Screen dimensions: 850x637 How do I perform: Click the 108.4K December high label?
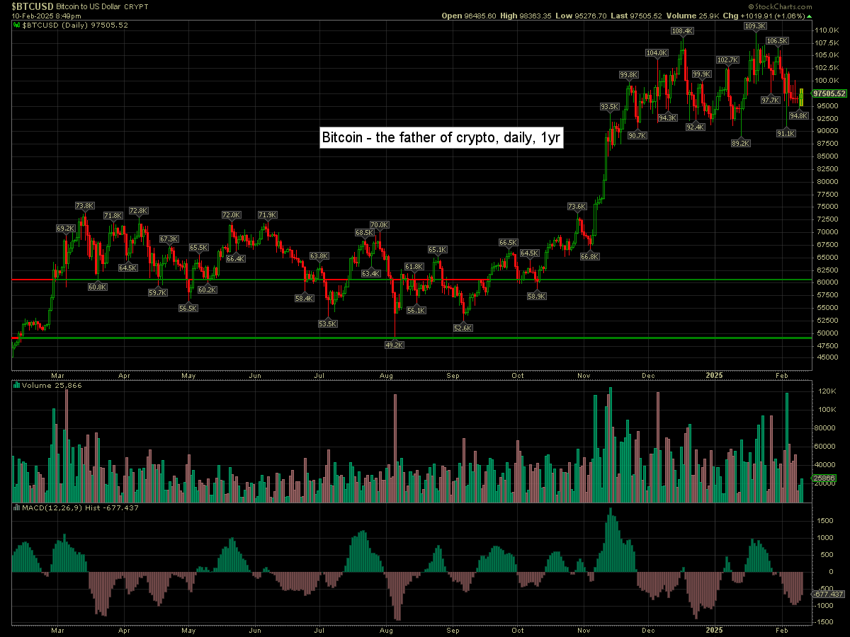pyautogui.click(x=683, y=31)
